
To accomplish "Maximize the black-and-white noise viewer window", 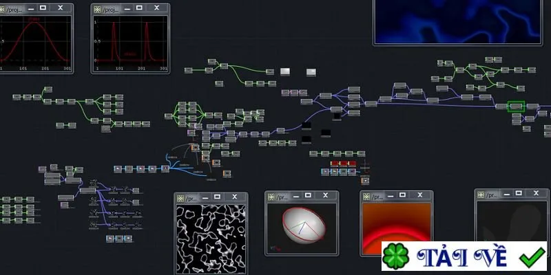I will [217, 197].
